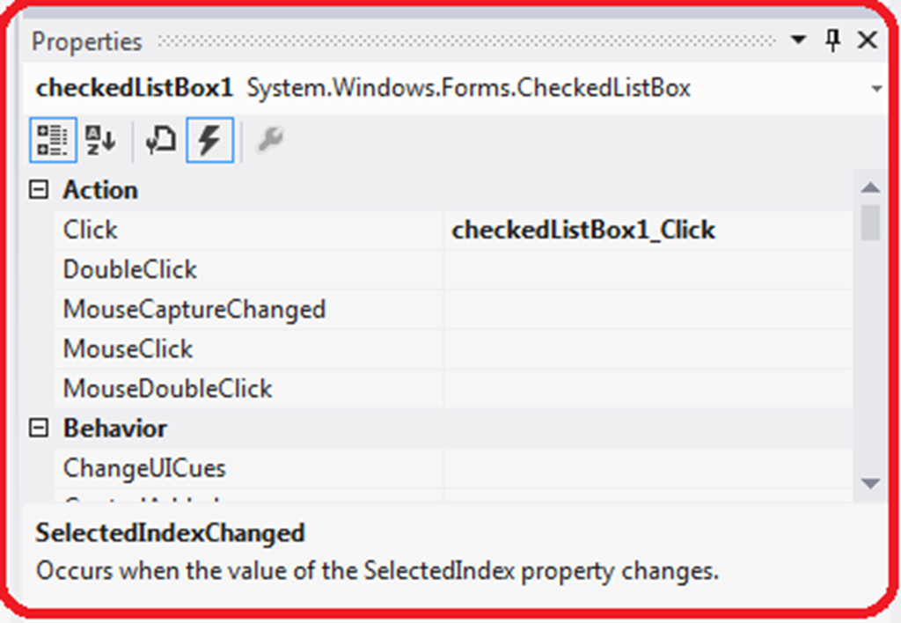Open the checkedListBox1 object selector dropdown
The height and width of the screenshot is (623, 901).
pyautogui.click(x=876, y=89)
